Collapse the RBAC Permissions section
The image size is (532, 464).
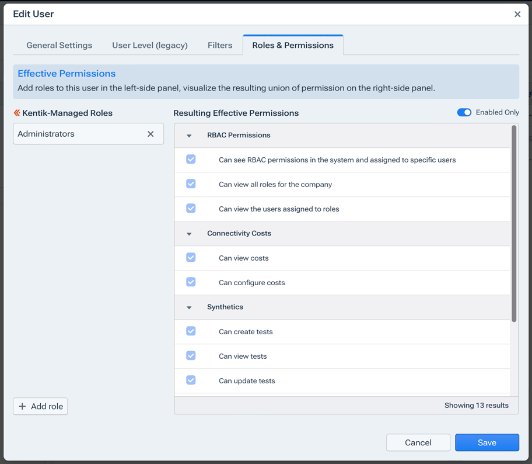[x=189, y=135]
